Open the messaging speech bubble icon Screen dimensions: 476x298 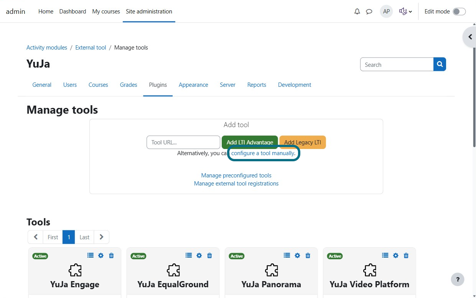coord(369,12)
